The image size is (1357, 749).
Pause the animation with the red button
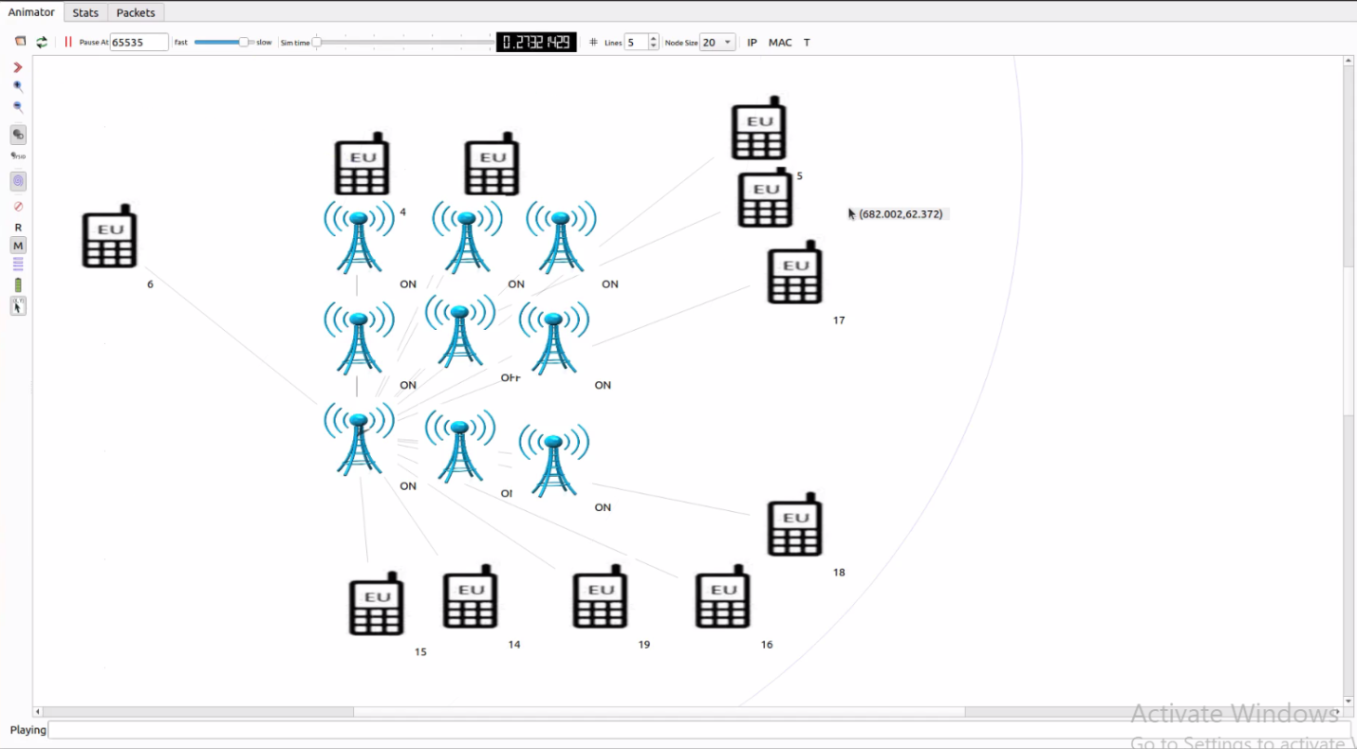tap(68, 42)
